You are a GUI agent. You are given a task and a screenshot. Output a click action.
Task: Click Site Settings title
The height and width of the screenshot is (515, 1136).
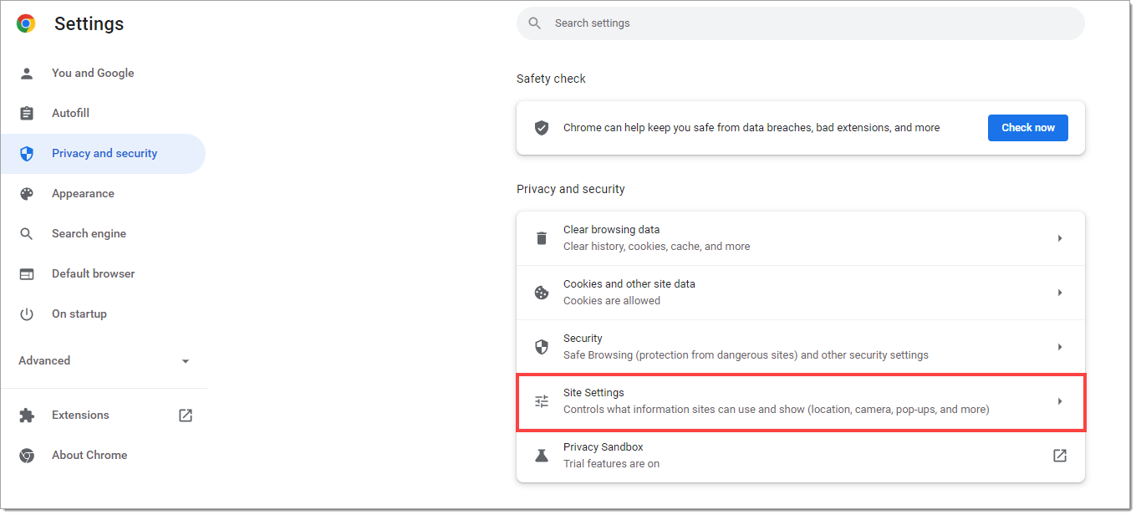tap(593, 393)
